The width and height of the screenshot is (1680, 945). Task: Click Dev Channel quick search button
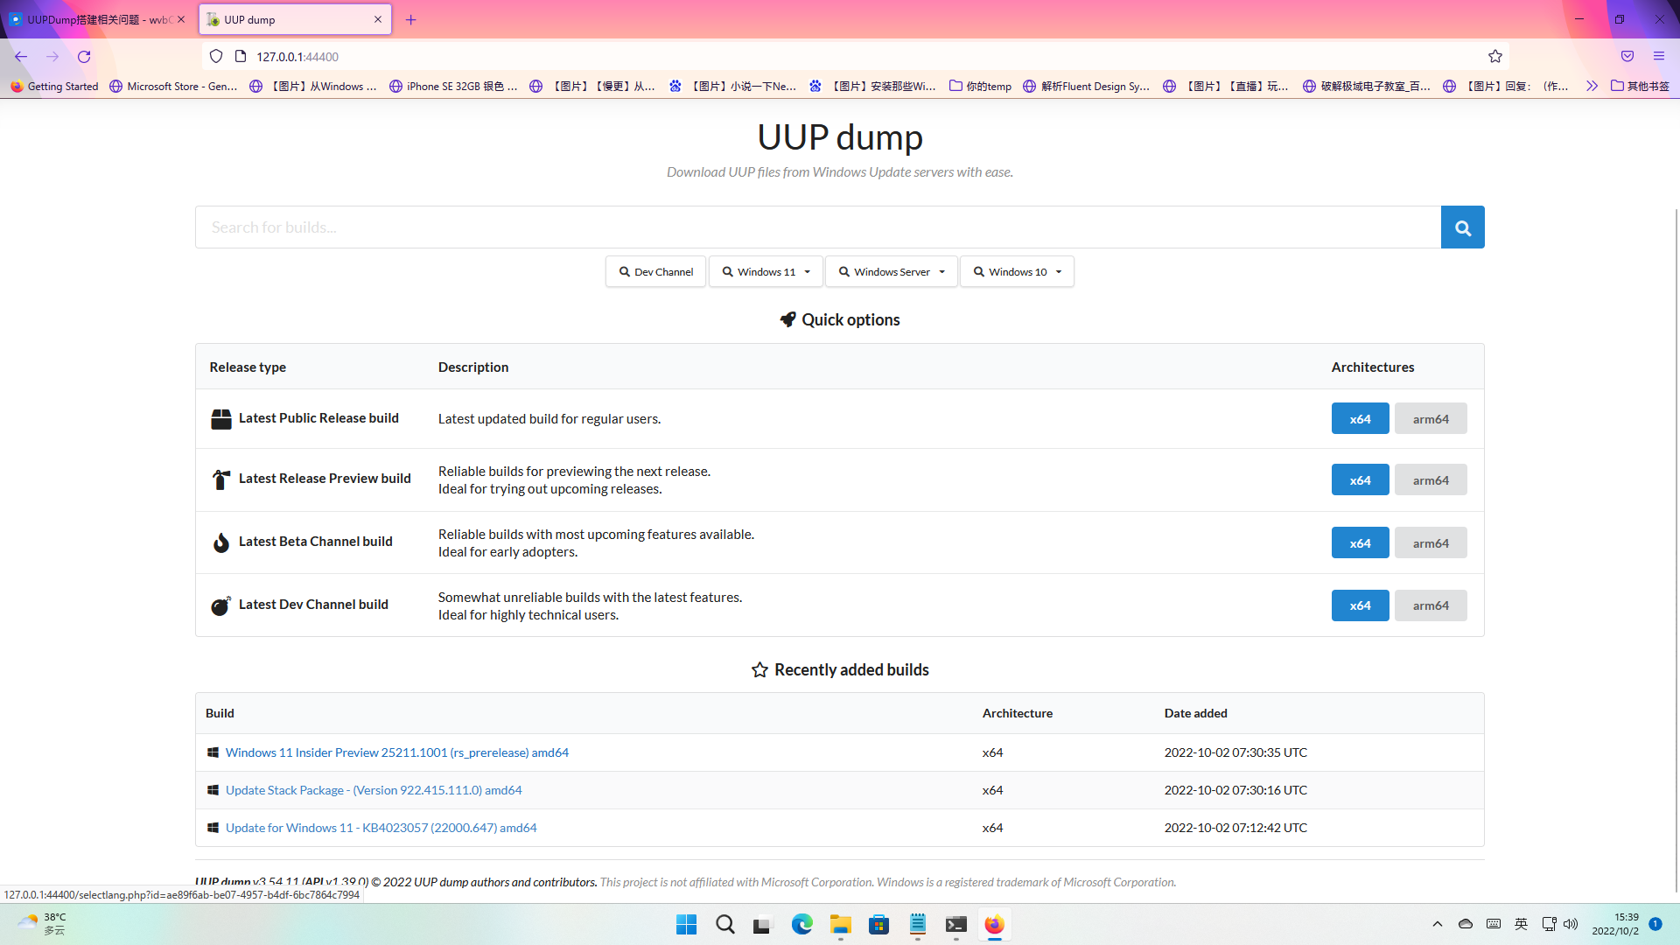(x=655, y=272)
